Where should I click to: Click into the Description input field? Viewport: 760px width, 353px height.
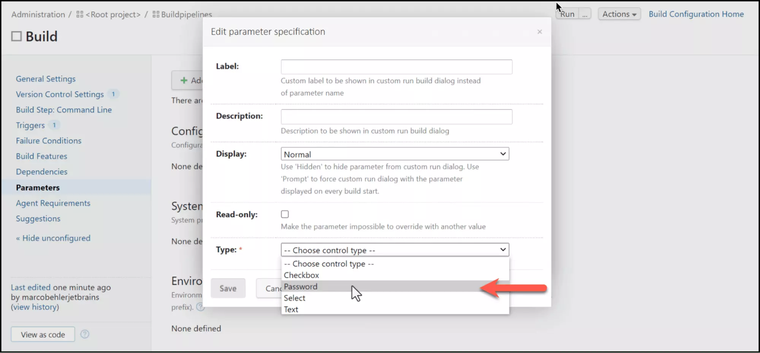click(x=396, y=117)
